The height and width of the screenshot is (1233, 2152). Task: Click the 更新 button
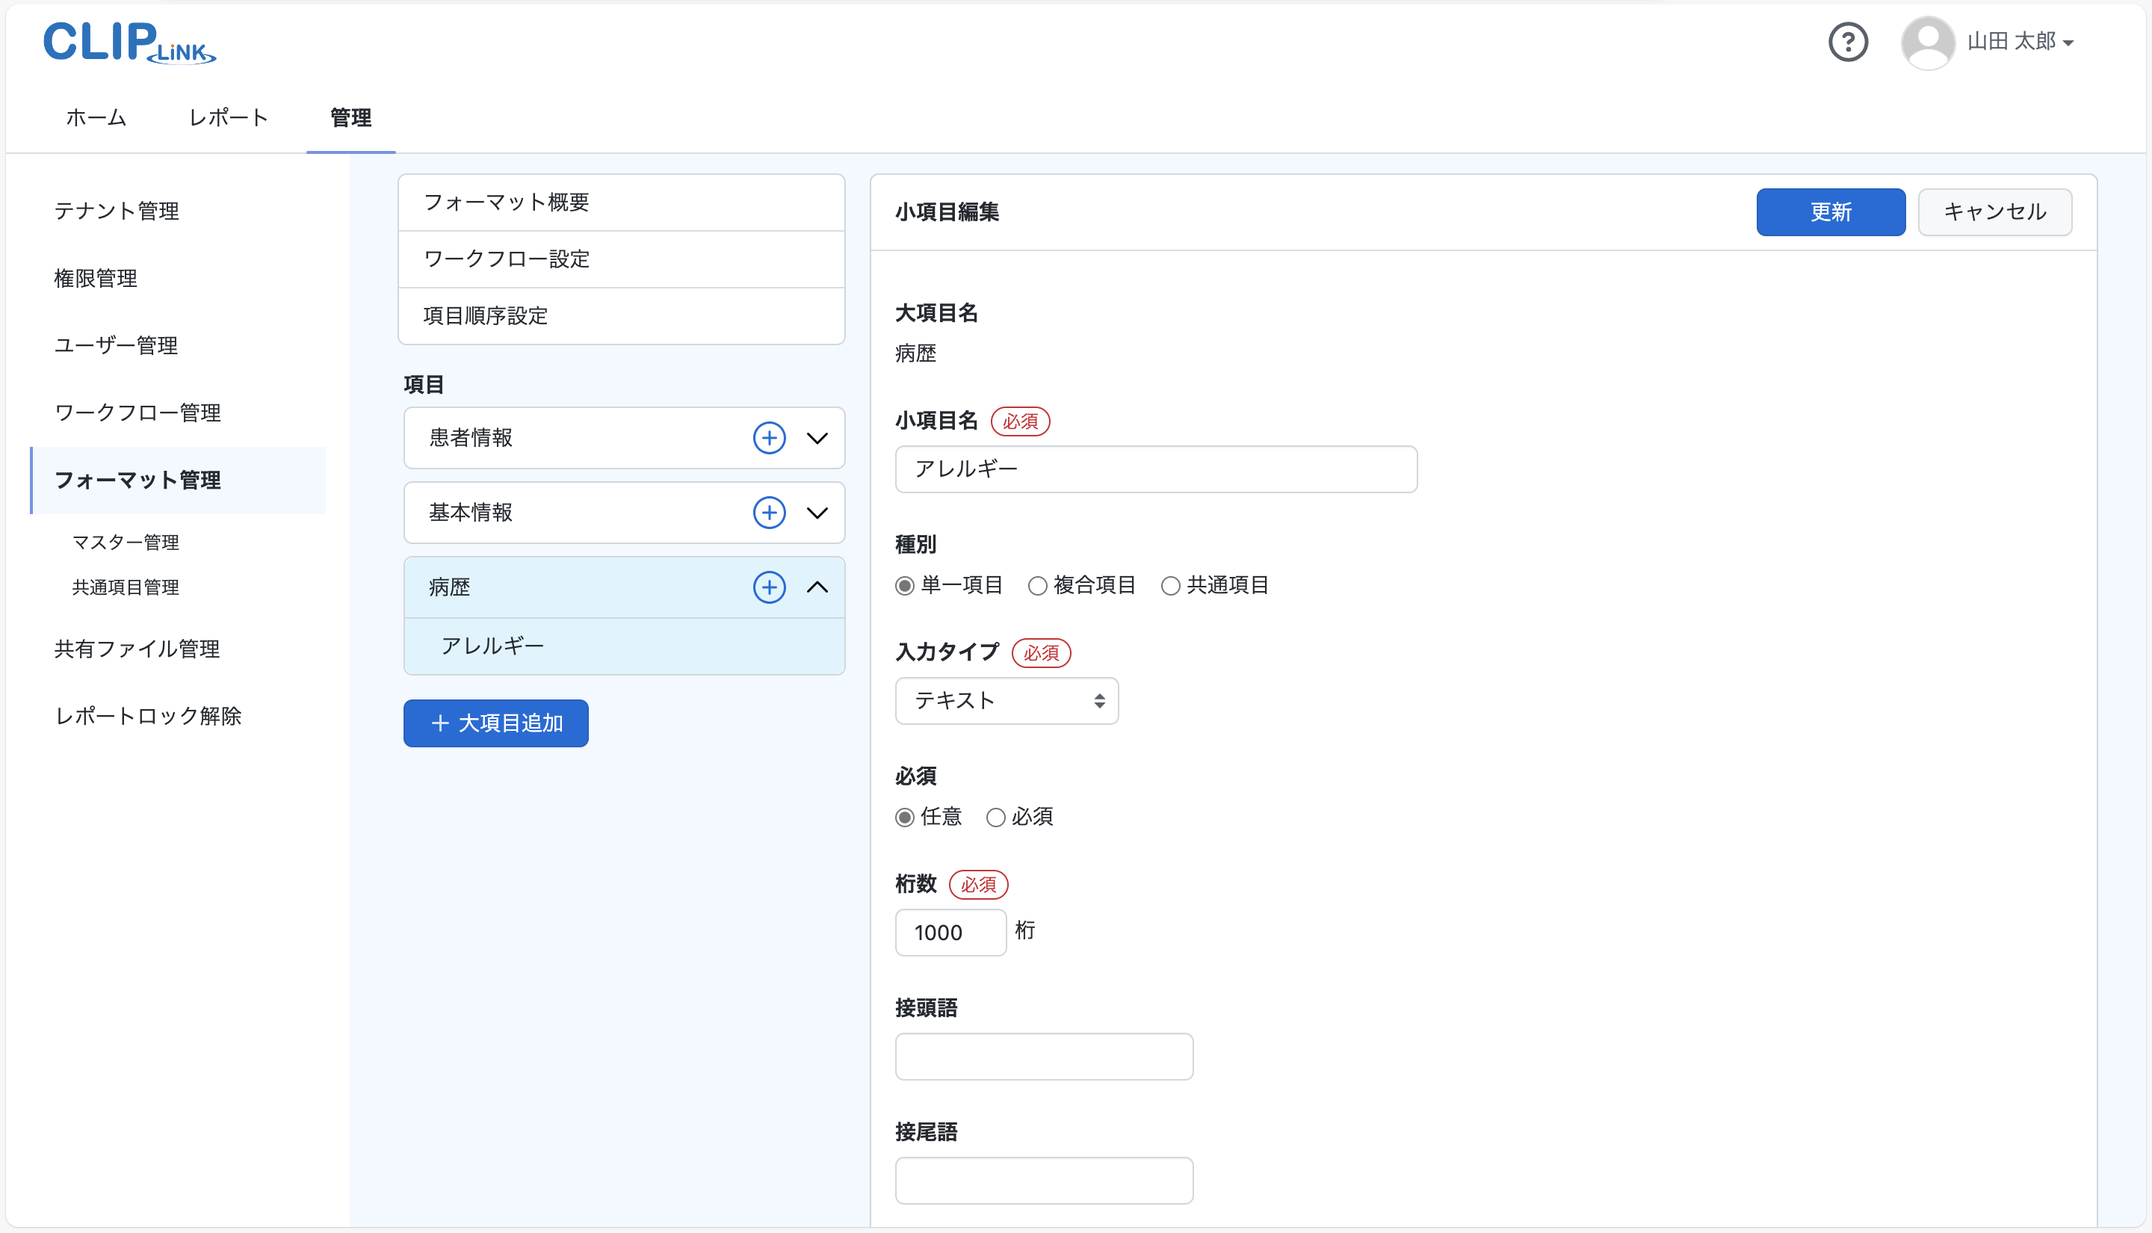[x=1829, y=211]
